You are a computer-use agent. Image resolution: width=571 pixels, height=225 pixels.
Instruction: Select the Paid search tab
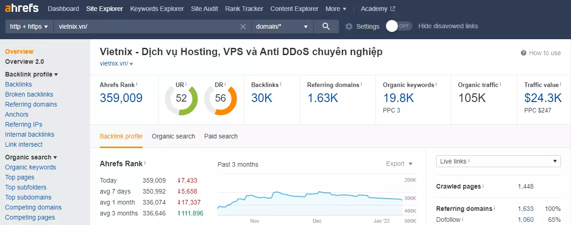(221, 136)
